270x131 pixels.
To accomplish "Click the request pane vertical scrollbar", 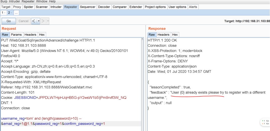I will pos(142,84).
